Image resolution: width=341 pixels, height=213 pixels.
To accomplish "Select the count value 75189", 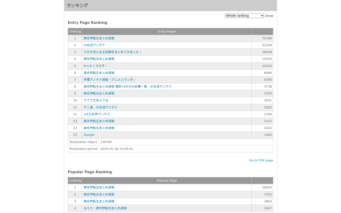I will [x=267, y=38].
